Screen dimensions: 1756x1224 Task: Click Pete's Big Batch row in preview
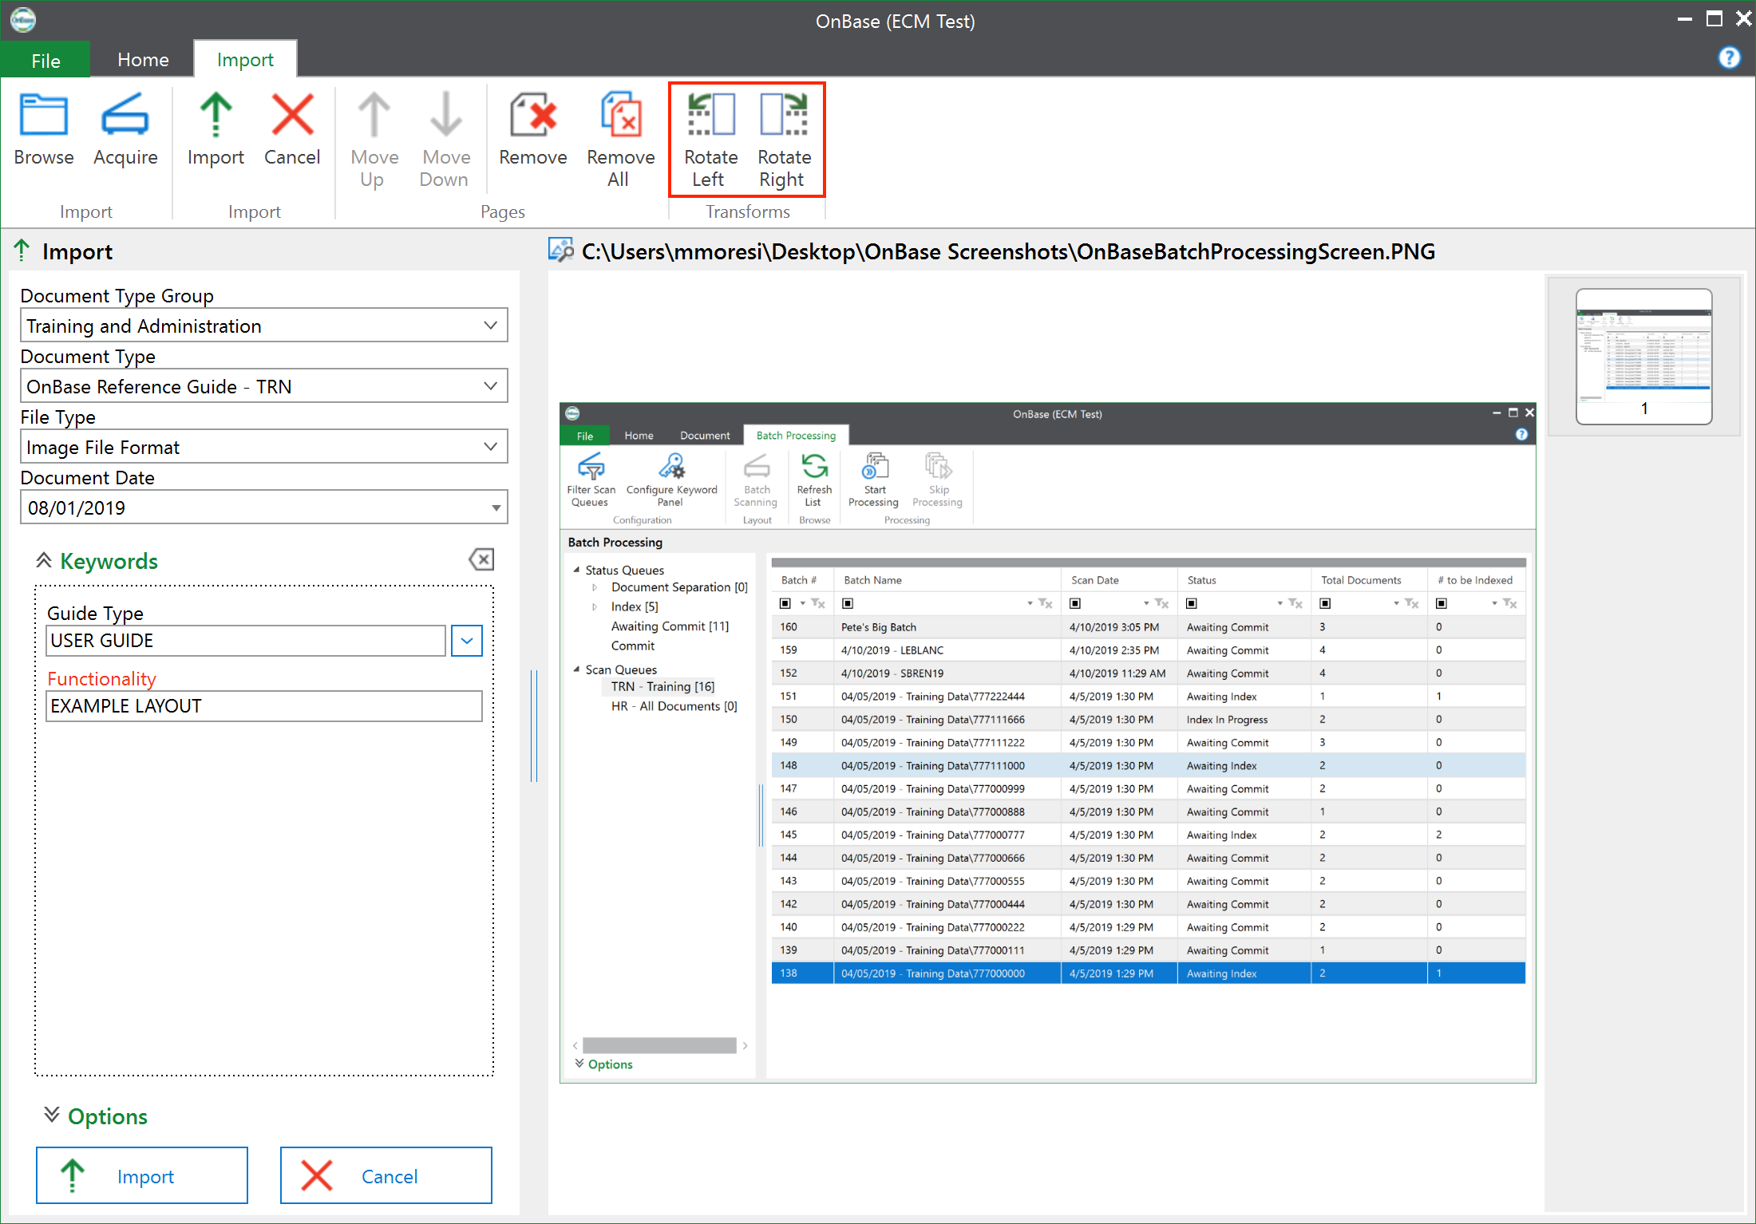tap(1149, 627)
